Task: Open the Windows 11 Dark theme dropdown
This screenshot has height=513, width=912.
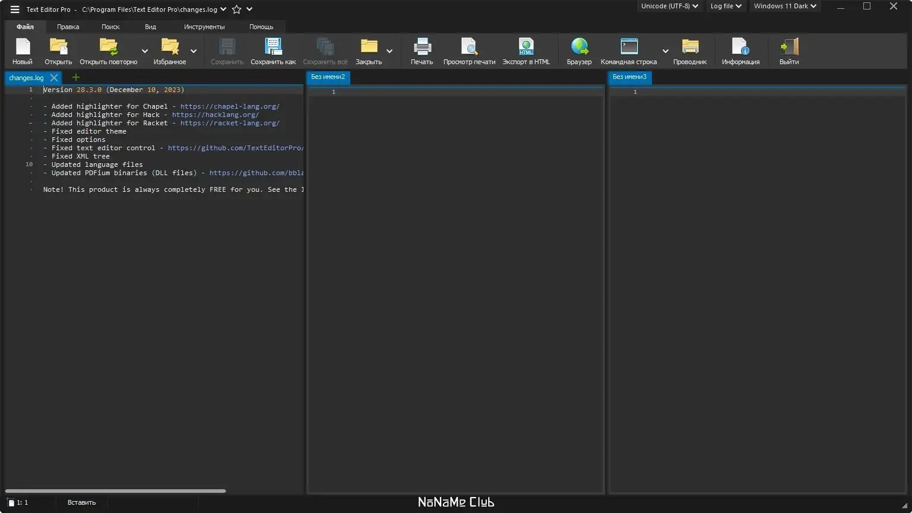Action: click(x=785, y=6)
